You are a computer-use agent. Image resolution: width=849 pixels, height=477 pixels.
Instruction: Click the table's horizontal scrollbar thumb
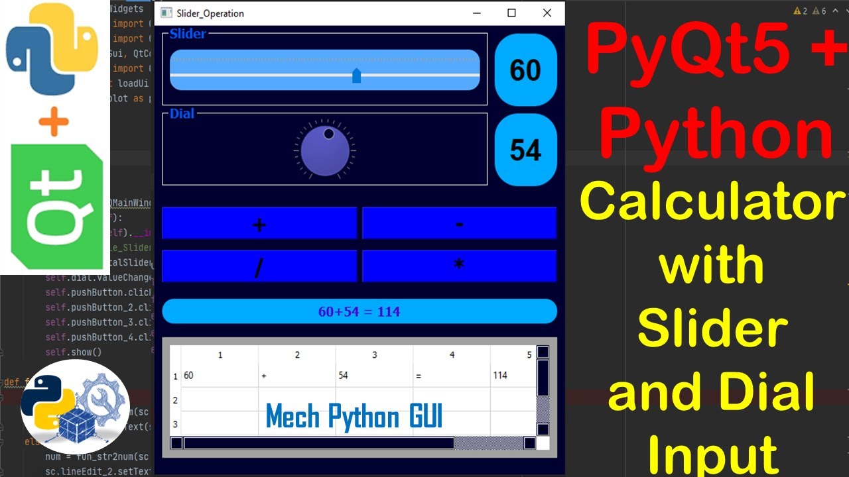click(x=319, y=443)
